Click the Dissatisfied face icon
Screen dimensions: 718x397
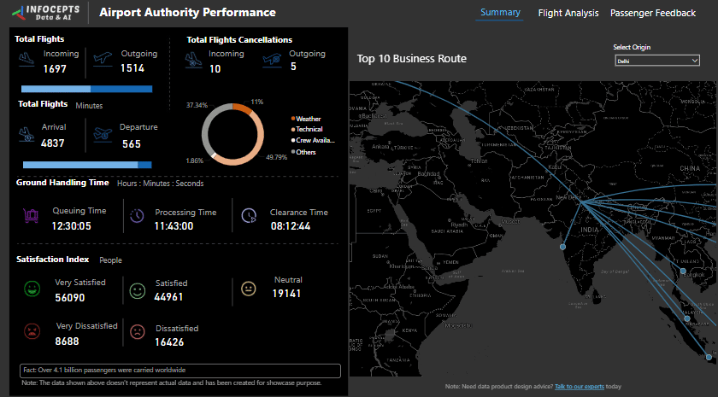pyautogui.click(x=137, y=331)
